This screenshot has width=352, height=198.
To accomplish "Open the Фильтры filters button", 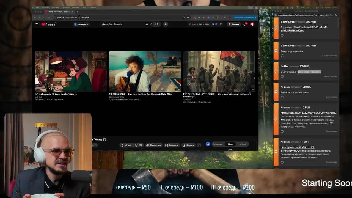I will pos(81,24).
